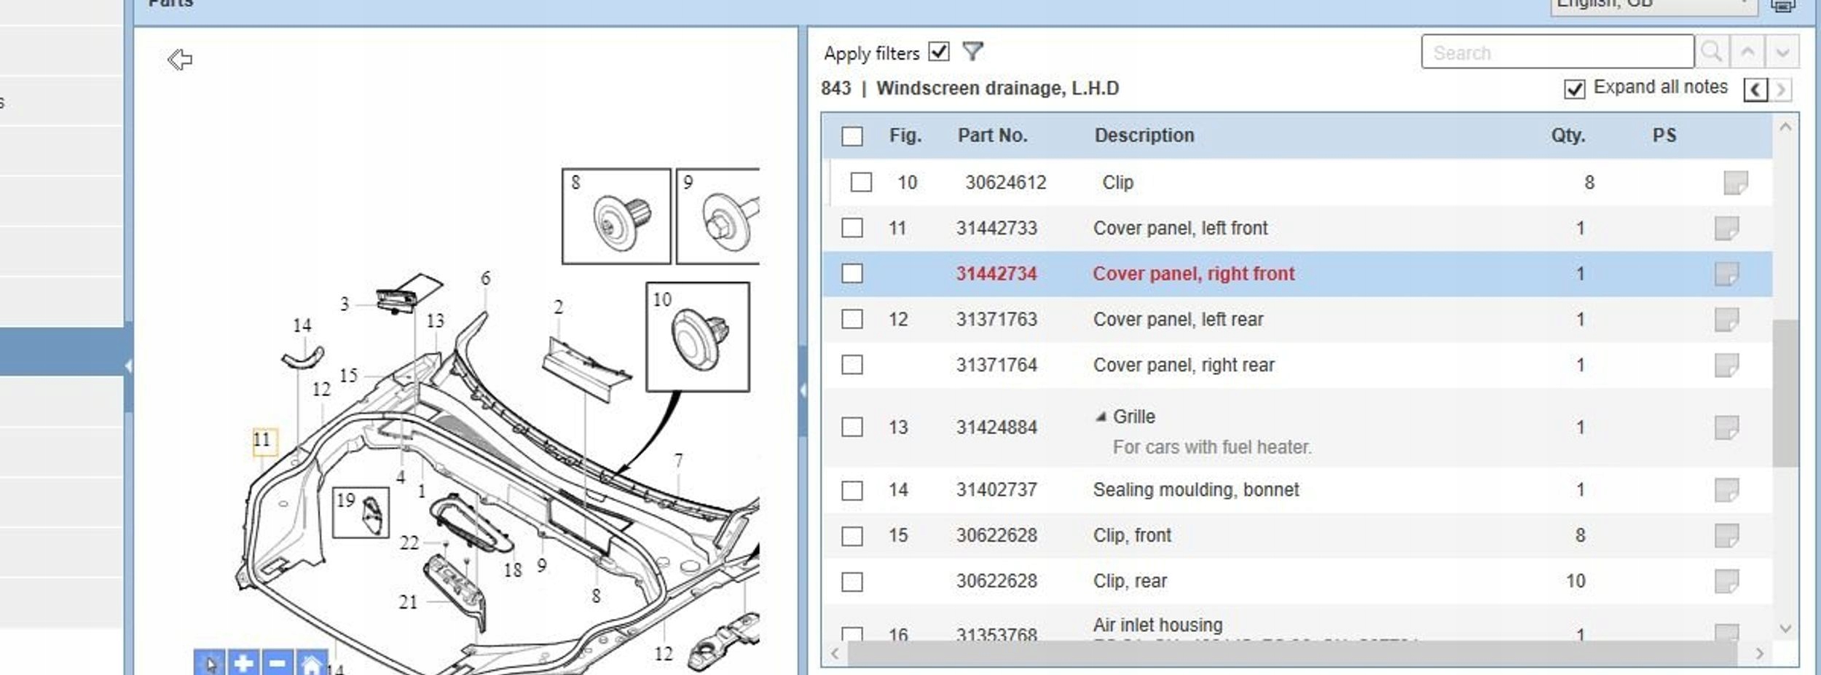Open note icon for Clip, rear row
The width and height of the screenshot is (1821, 675).
point(1727,581)
